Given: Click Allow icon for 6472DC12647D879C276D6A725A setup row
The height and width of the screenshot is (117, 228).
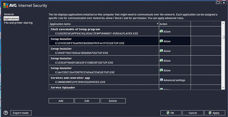Looking at the screenshot, I should [x=161, y=70].
